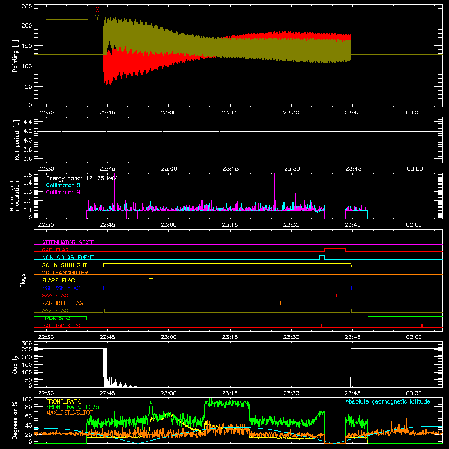The height and width of the screenshot is (449, 449).
Task: Click the 250 tick label on the Pointing axis
Action: click(x=26, y=6)
